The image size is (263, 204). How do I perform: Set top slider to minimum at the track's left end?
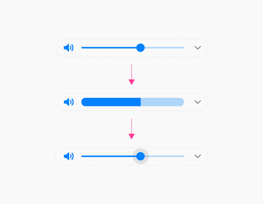tap(82, 48)
